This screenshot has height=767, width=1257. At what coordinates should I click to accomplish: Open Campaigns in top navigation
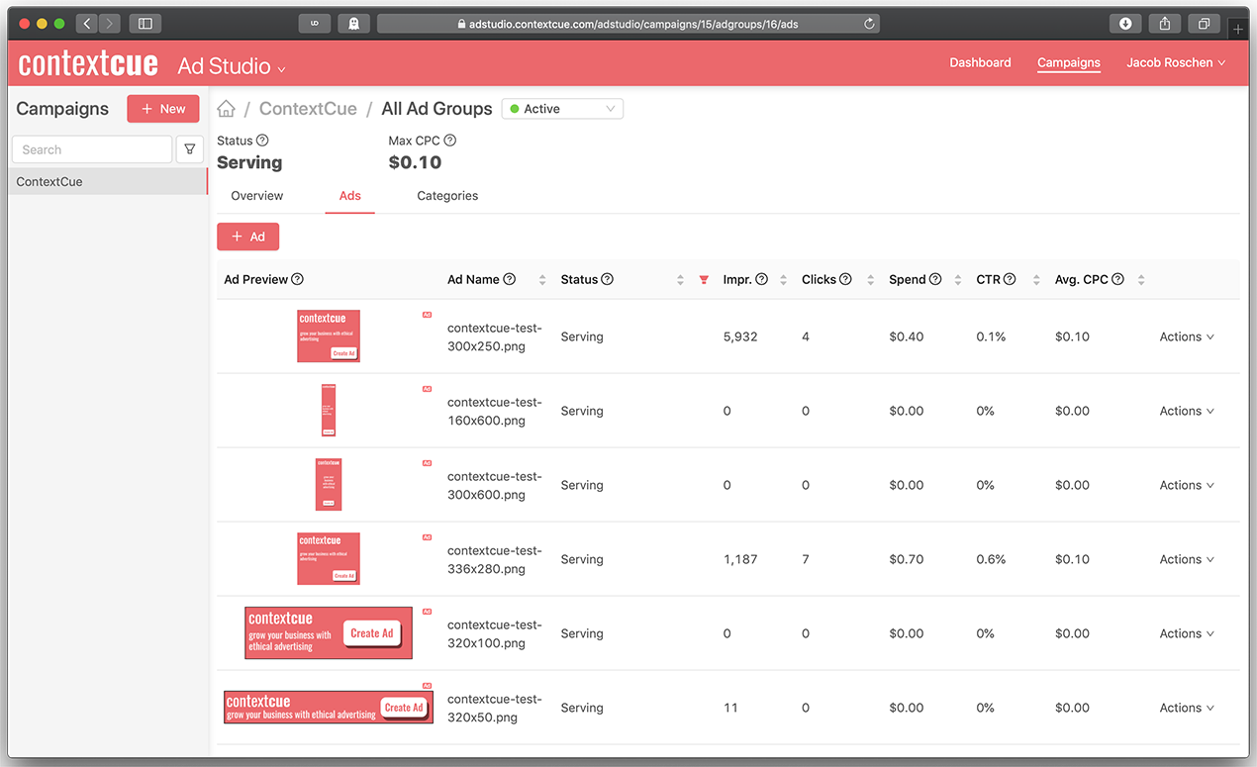[1069, 62]
